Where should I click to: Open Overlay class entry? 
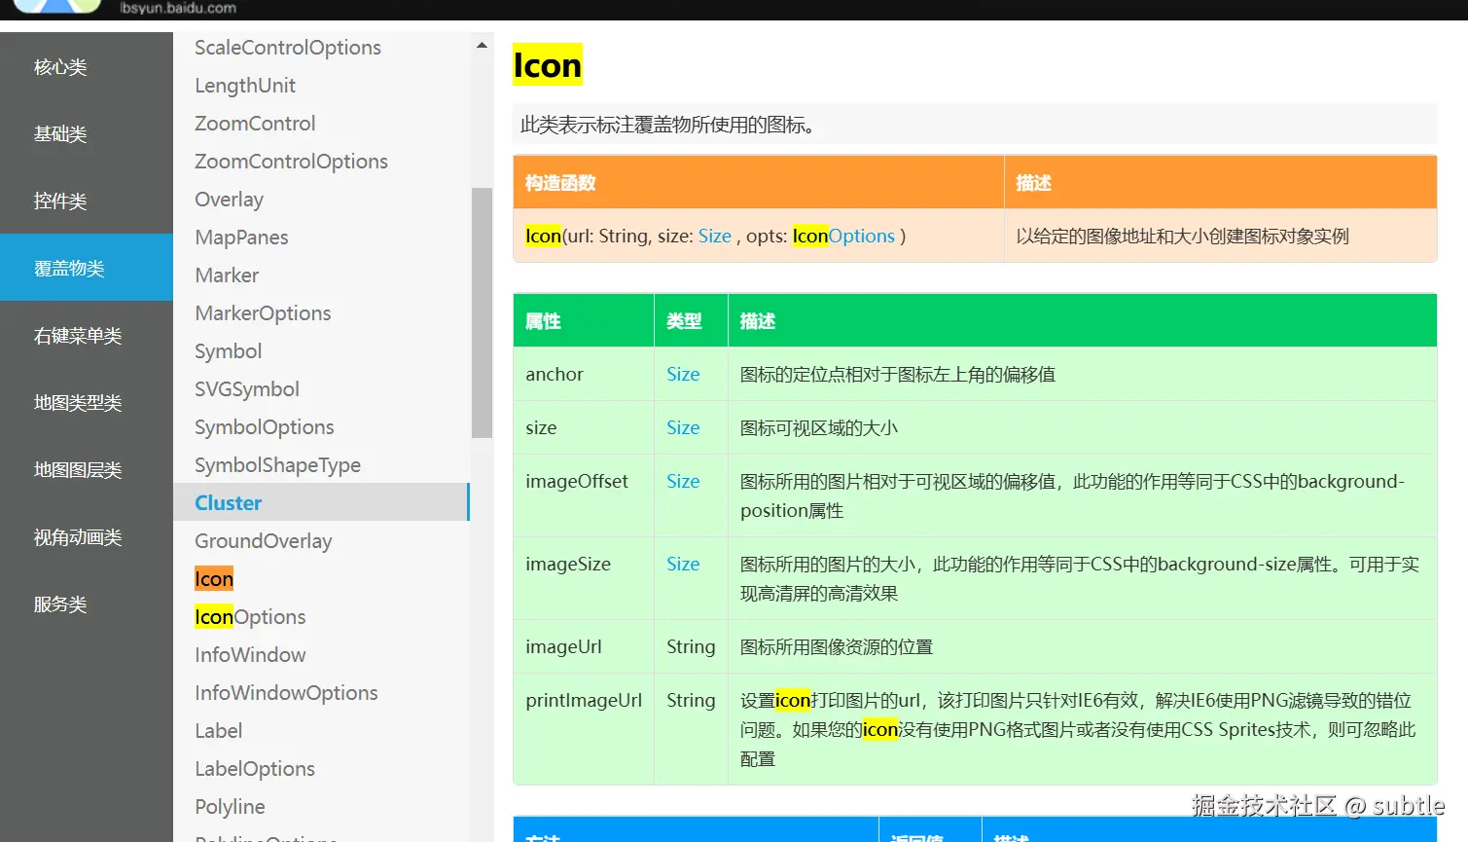tap(229, 200)
